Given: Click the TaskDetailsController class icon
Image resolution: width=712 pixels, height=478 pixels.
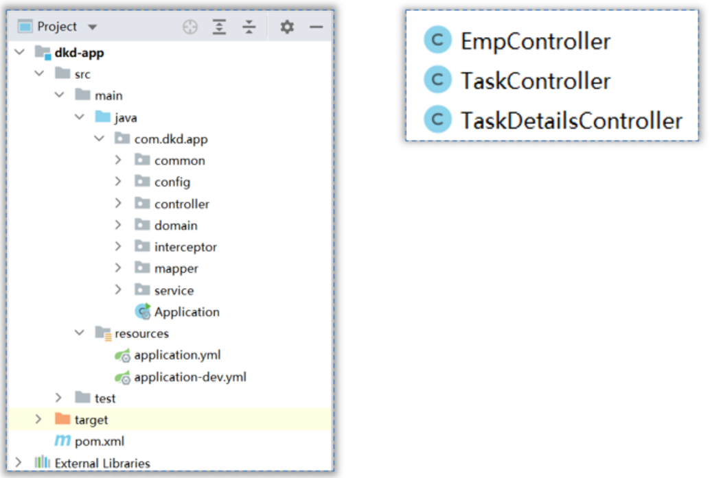Looking at the screenshot, I should 437,119.
